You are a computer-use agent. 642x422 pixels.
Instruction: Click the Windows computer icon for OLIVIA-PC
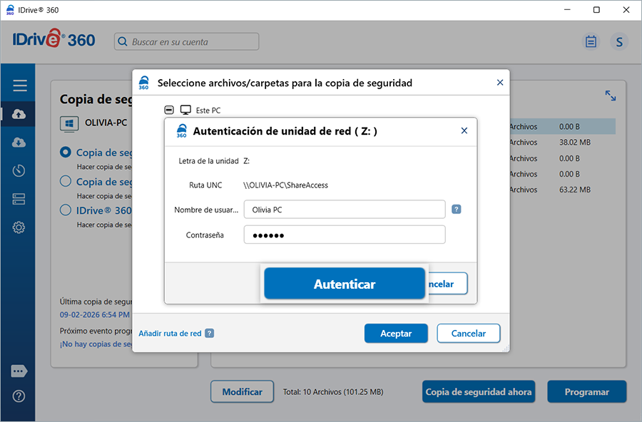[x=69, y=123]
